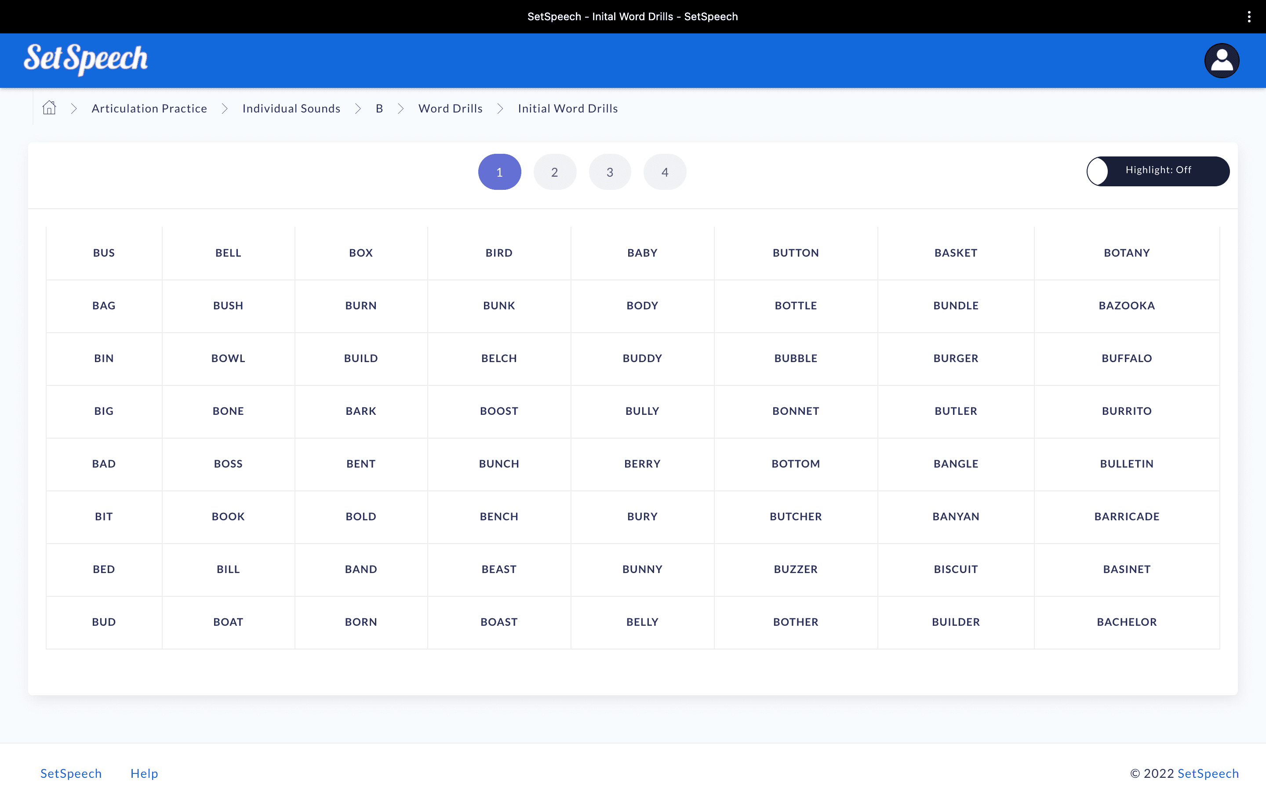Navigate to Individual Sounds breadcrumb
Viewport: 1266px width, 791px height.
pos(291,108)
